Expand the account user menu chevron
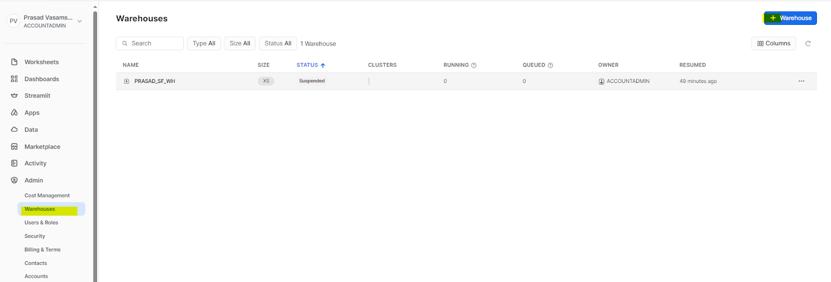 pyautogui.click(x=79, y=21)
